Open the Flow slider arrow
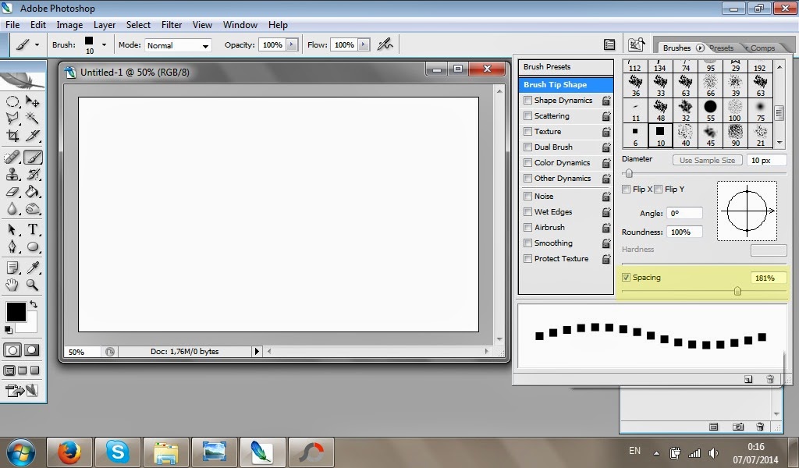799x468 pixels. point(364,44)
